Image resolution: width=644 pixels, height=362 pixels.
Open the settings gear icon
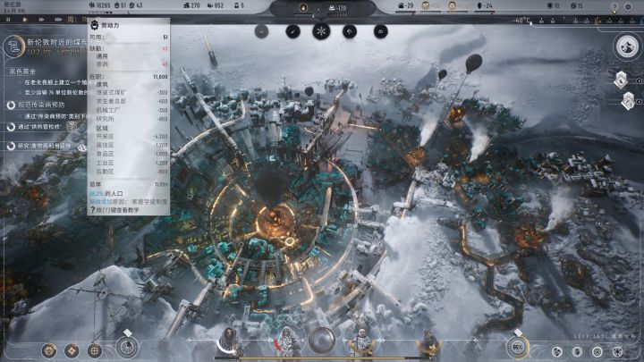pos(628,7)
